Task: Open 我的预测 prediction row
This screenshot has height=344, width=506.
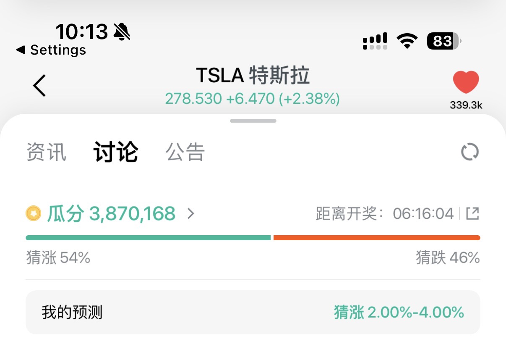Action: coord(253,312)
